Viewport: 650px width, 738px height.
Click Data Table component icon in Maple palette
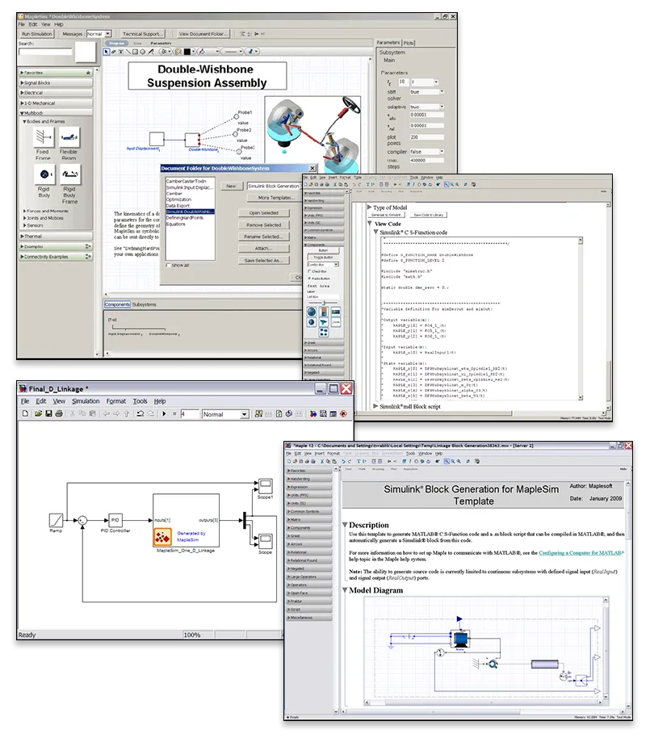(324, 333)
